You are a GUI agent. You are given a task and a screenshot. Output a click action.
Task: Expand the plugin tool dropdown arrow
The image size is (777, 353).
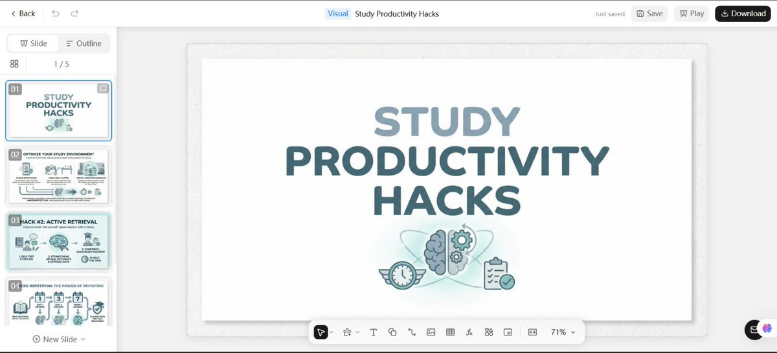point(357,332)
